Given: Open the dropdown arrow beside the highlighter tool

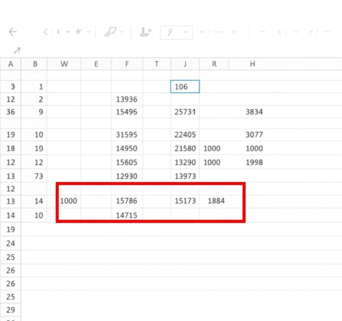Looking at the screenshot, I should 122,32.
